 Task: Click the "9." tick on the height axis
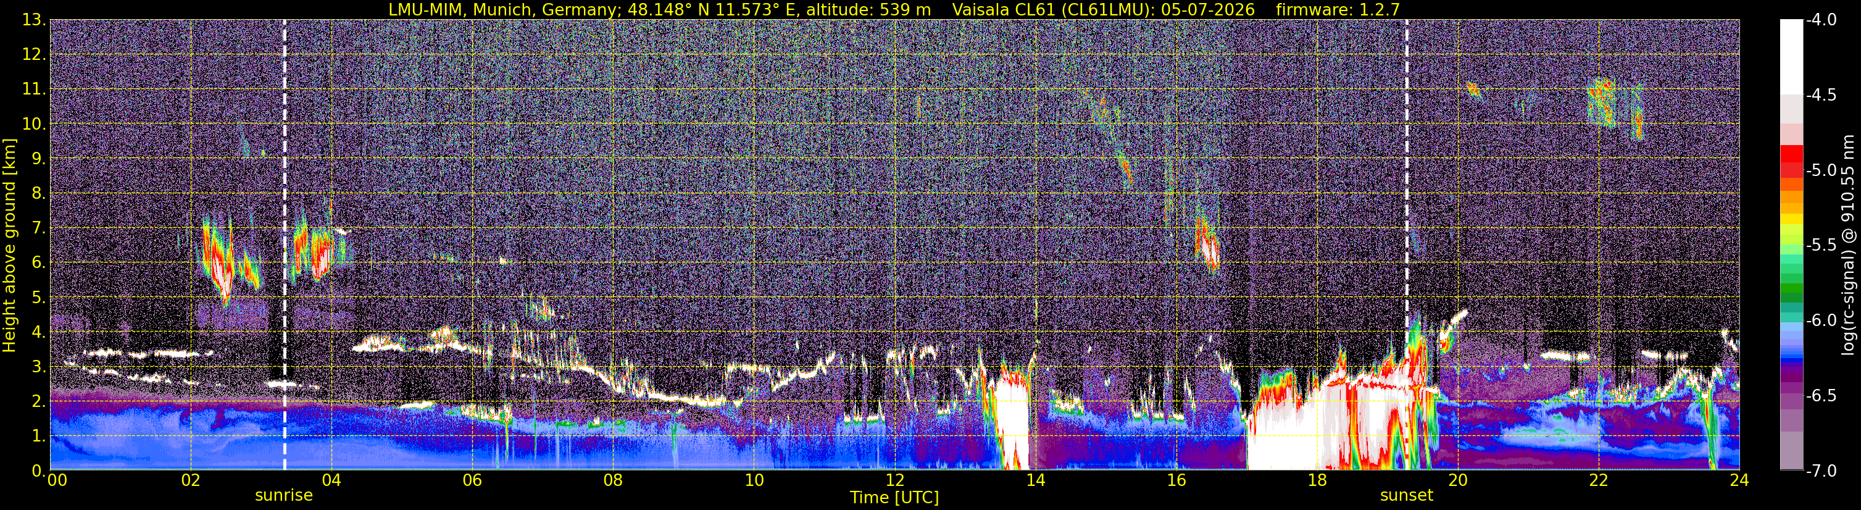click(38, 159)
